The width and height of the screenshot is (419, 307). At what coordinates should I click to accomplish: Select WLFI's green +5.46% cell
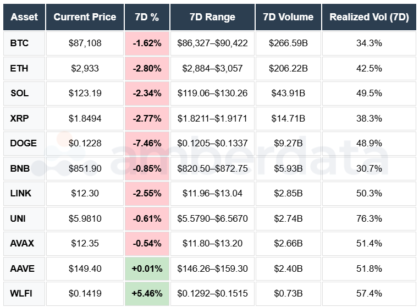click(x=147, y=294)
